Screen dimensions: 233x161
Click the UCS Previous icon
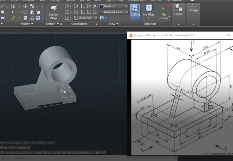coord(76,12)
